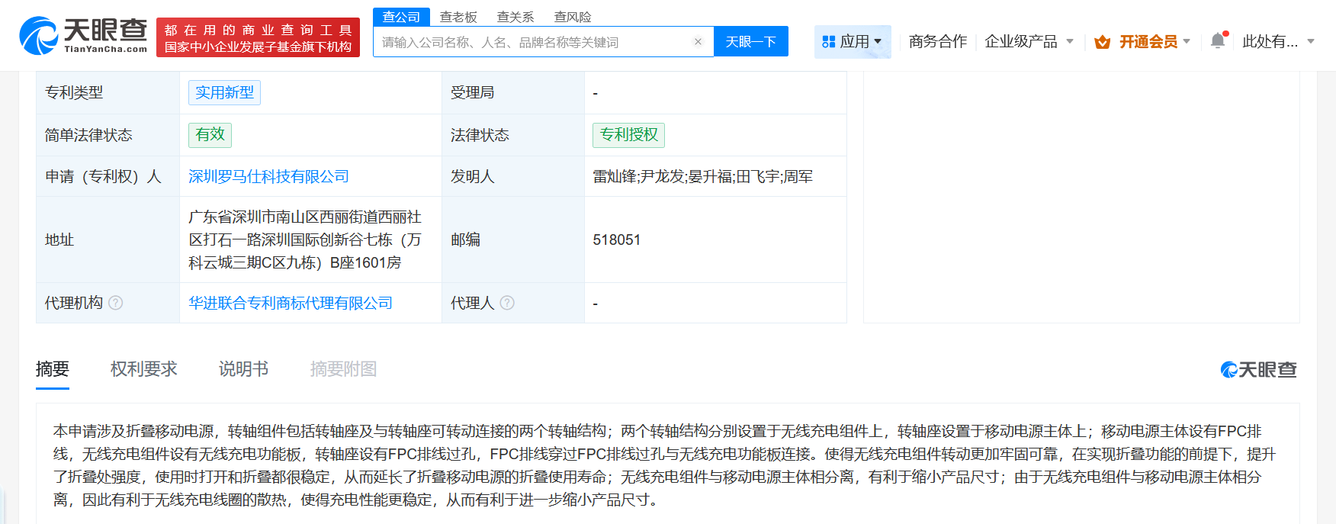Viewport: 1336px width, 524px height.
Task: Open the notification bell
Action: pyautogui.click(x=1218, y=41)
